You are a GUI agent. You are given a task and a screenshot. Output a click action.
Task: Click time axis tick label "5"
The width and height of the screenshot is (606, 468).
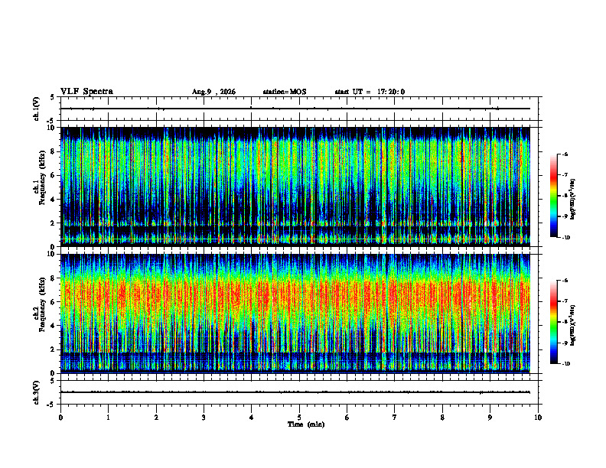tap(299, 418)
